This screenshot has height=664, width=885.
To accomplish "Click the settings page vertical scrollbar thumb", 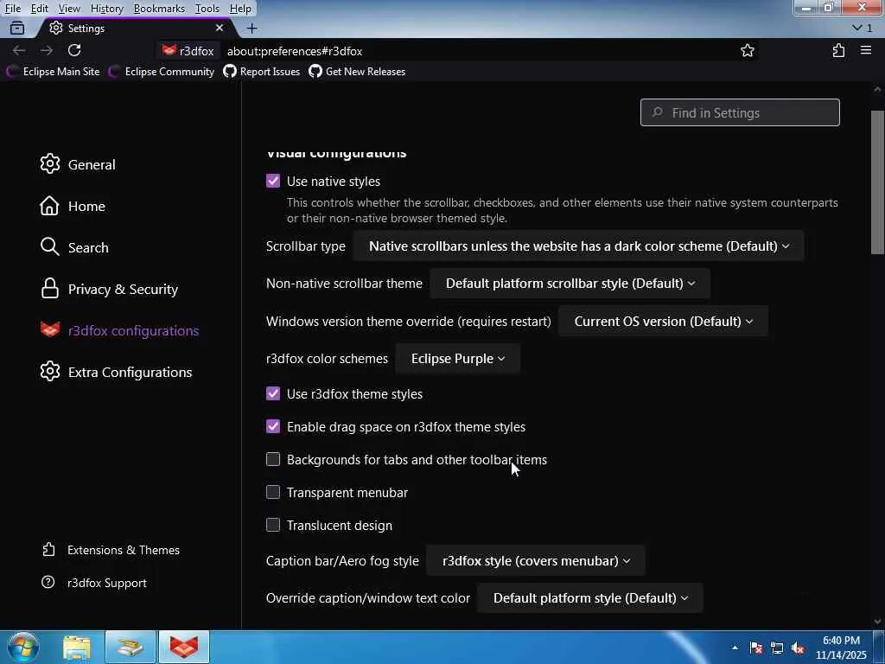I will tap(877, 182).
